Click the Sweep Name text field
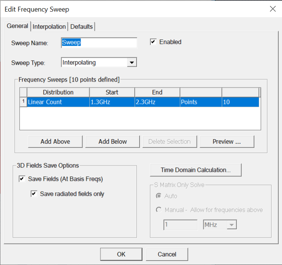 (99, 42)
